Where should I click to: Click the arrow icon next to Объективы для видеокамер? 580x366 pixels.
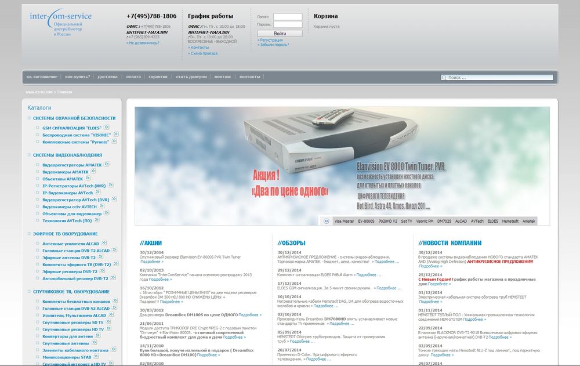click(x=107, y=213)
